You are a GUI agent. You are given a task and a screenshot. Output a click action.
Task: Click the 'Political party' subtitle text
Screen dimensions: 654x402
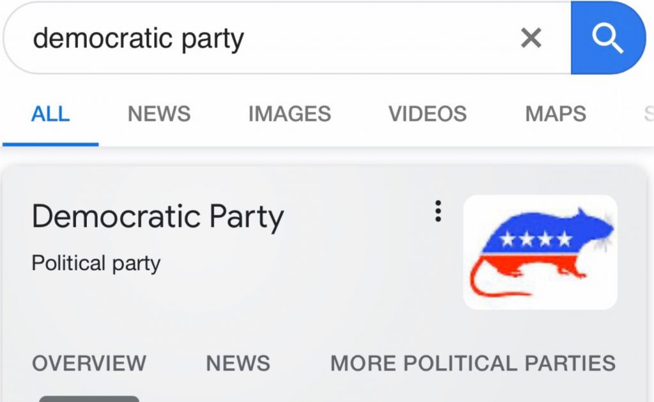coord(96,263)
